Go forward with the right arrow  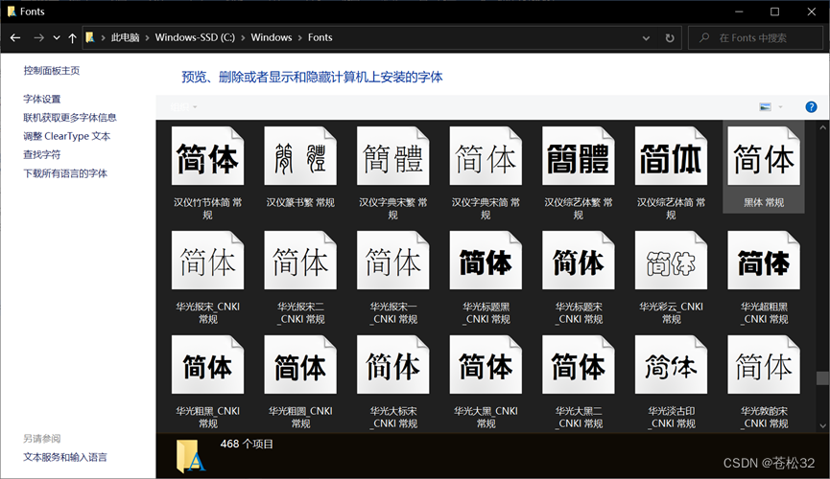38,37
